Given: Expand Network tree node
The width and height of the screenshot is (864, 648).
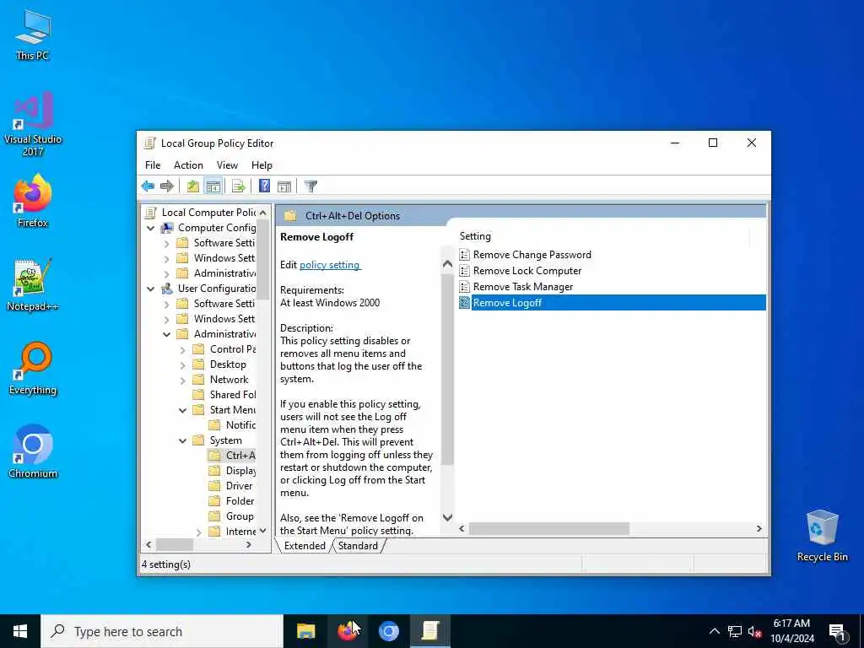Looking at the screenshot, I should [x=182, y=380].
